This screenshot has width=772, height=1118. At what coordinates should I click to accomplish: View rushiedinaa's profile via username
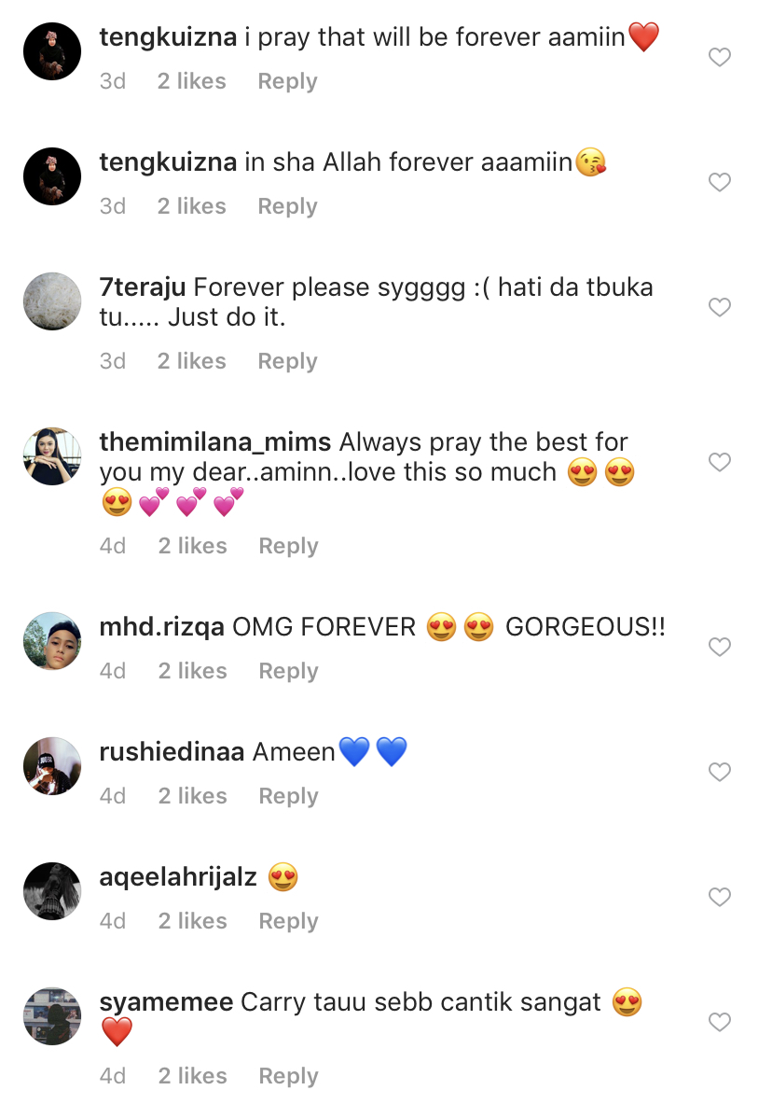point(172,752)
